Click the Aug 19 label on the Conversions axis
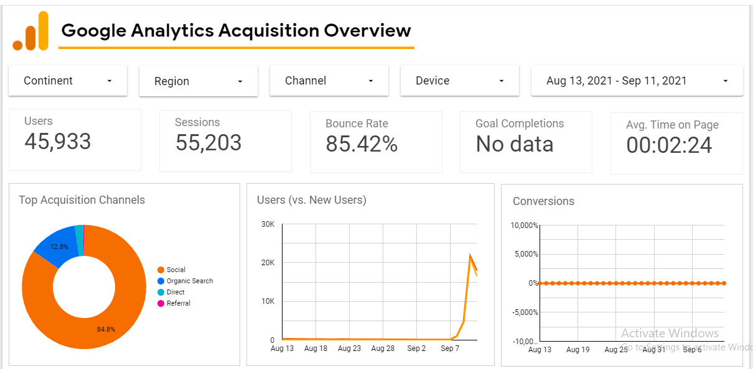Viewport: 753px width, 369px height. 578,350
